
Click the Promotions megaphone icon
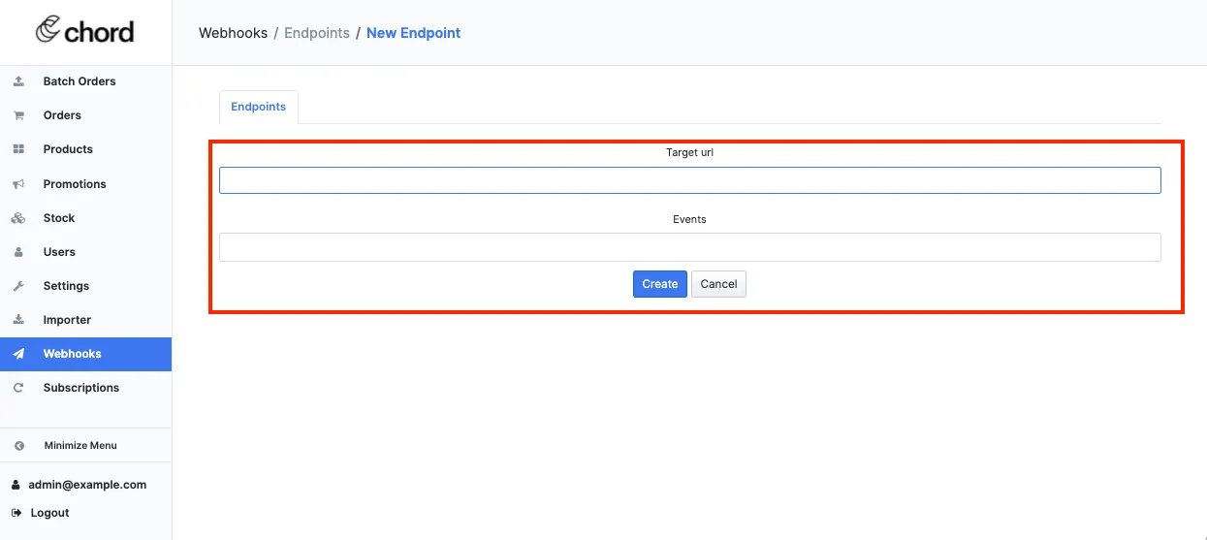pyautogui.click(x=18, y=184)
